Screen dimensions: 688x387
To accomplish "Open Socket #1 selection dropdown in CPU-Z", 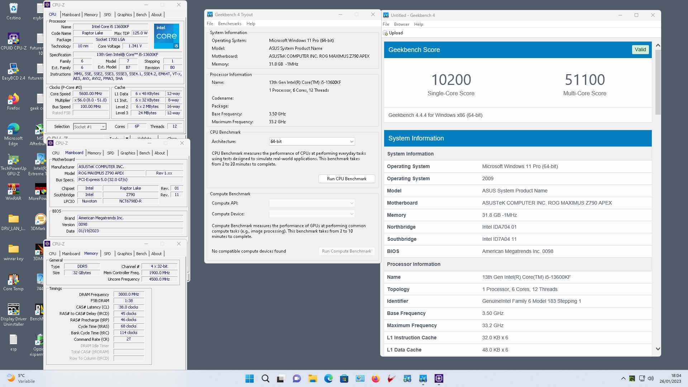I will click(90, 126).
